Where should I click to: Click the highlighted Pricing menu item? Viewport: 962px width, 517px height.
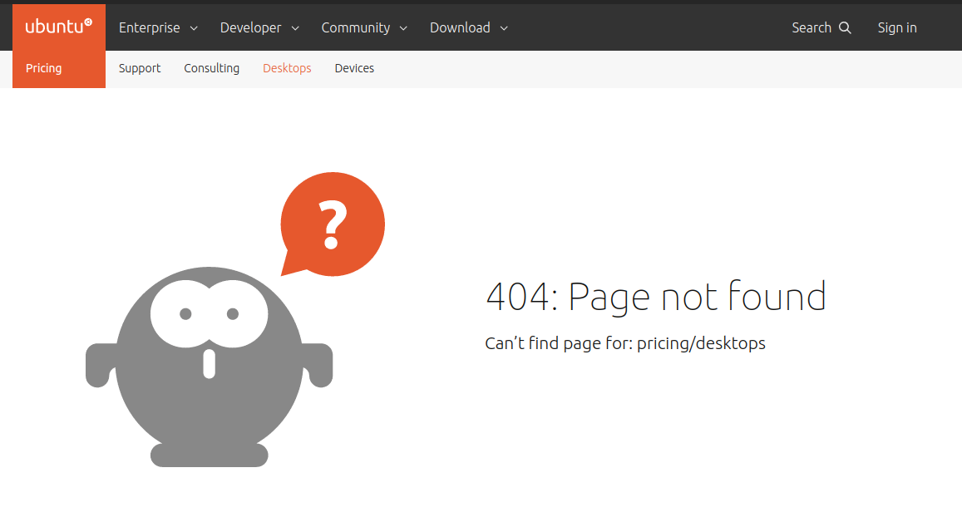pos(43,68)
